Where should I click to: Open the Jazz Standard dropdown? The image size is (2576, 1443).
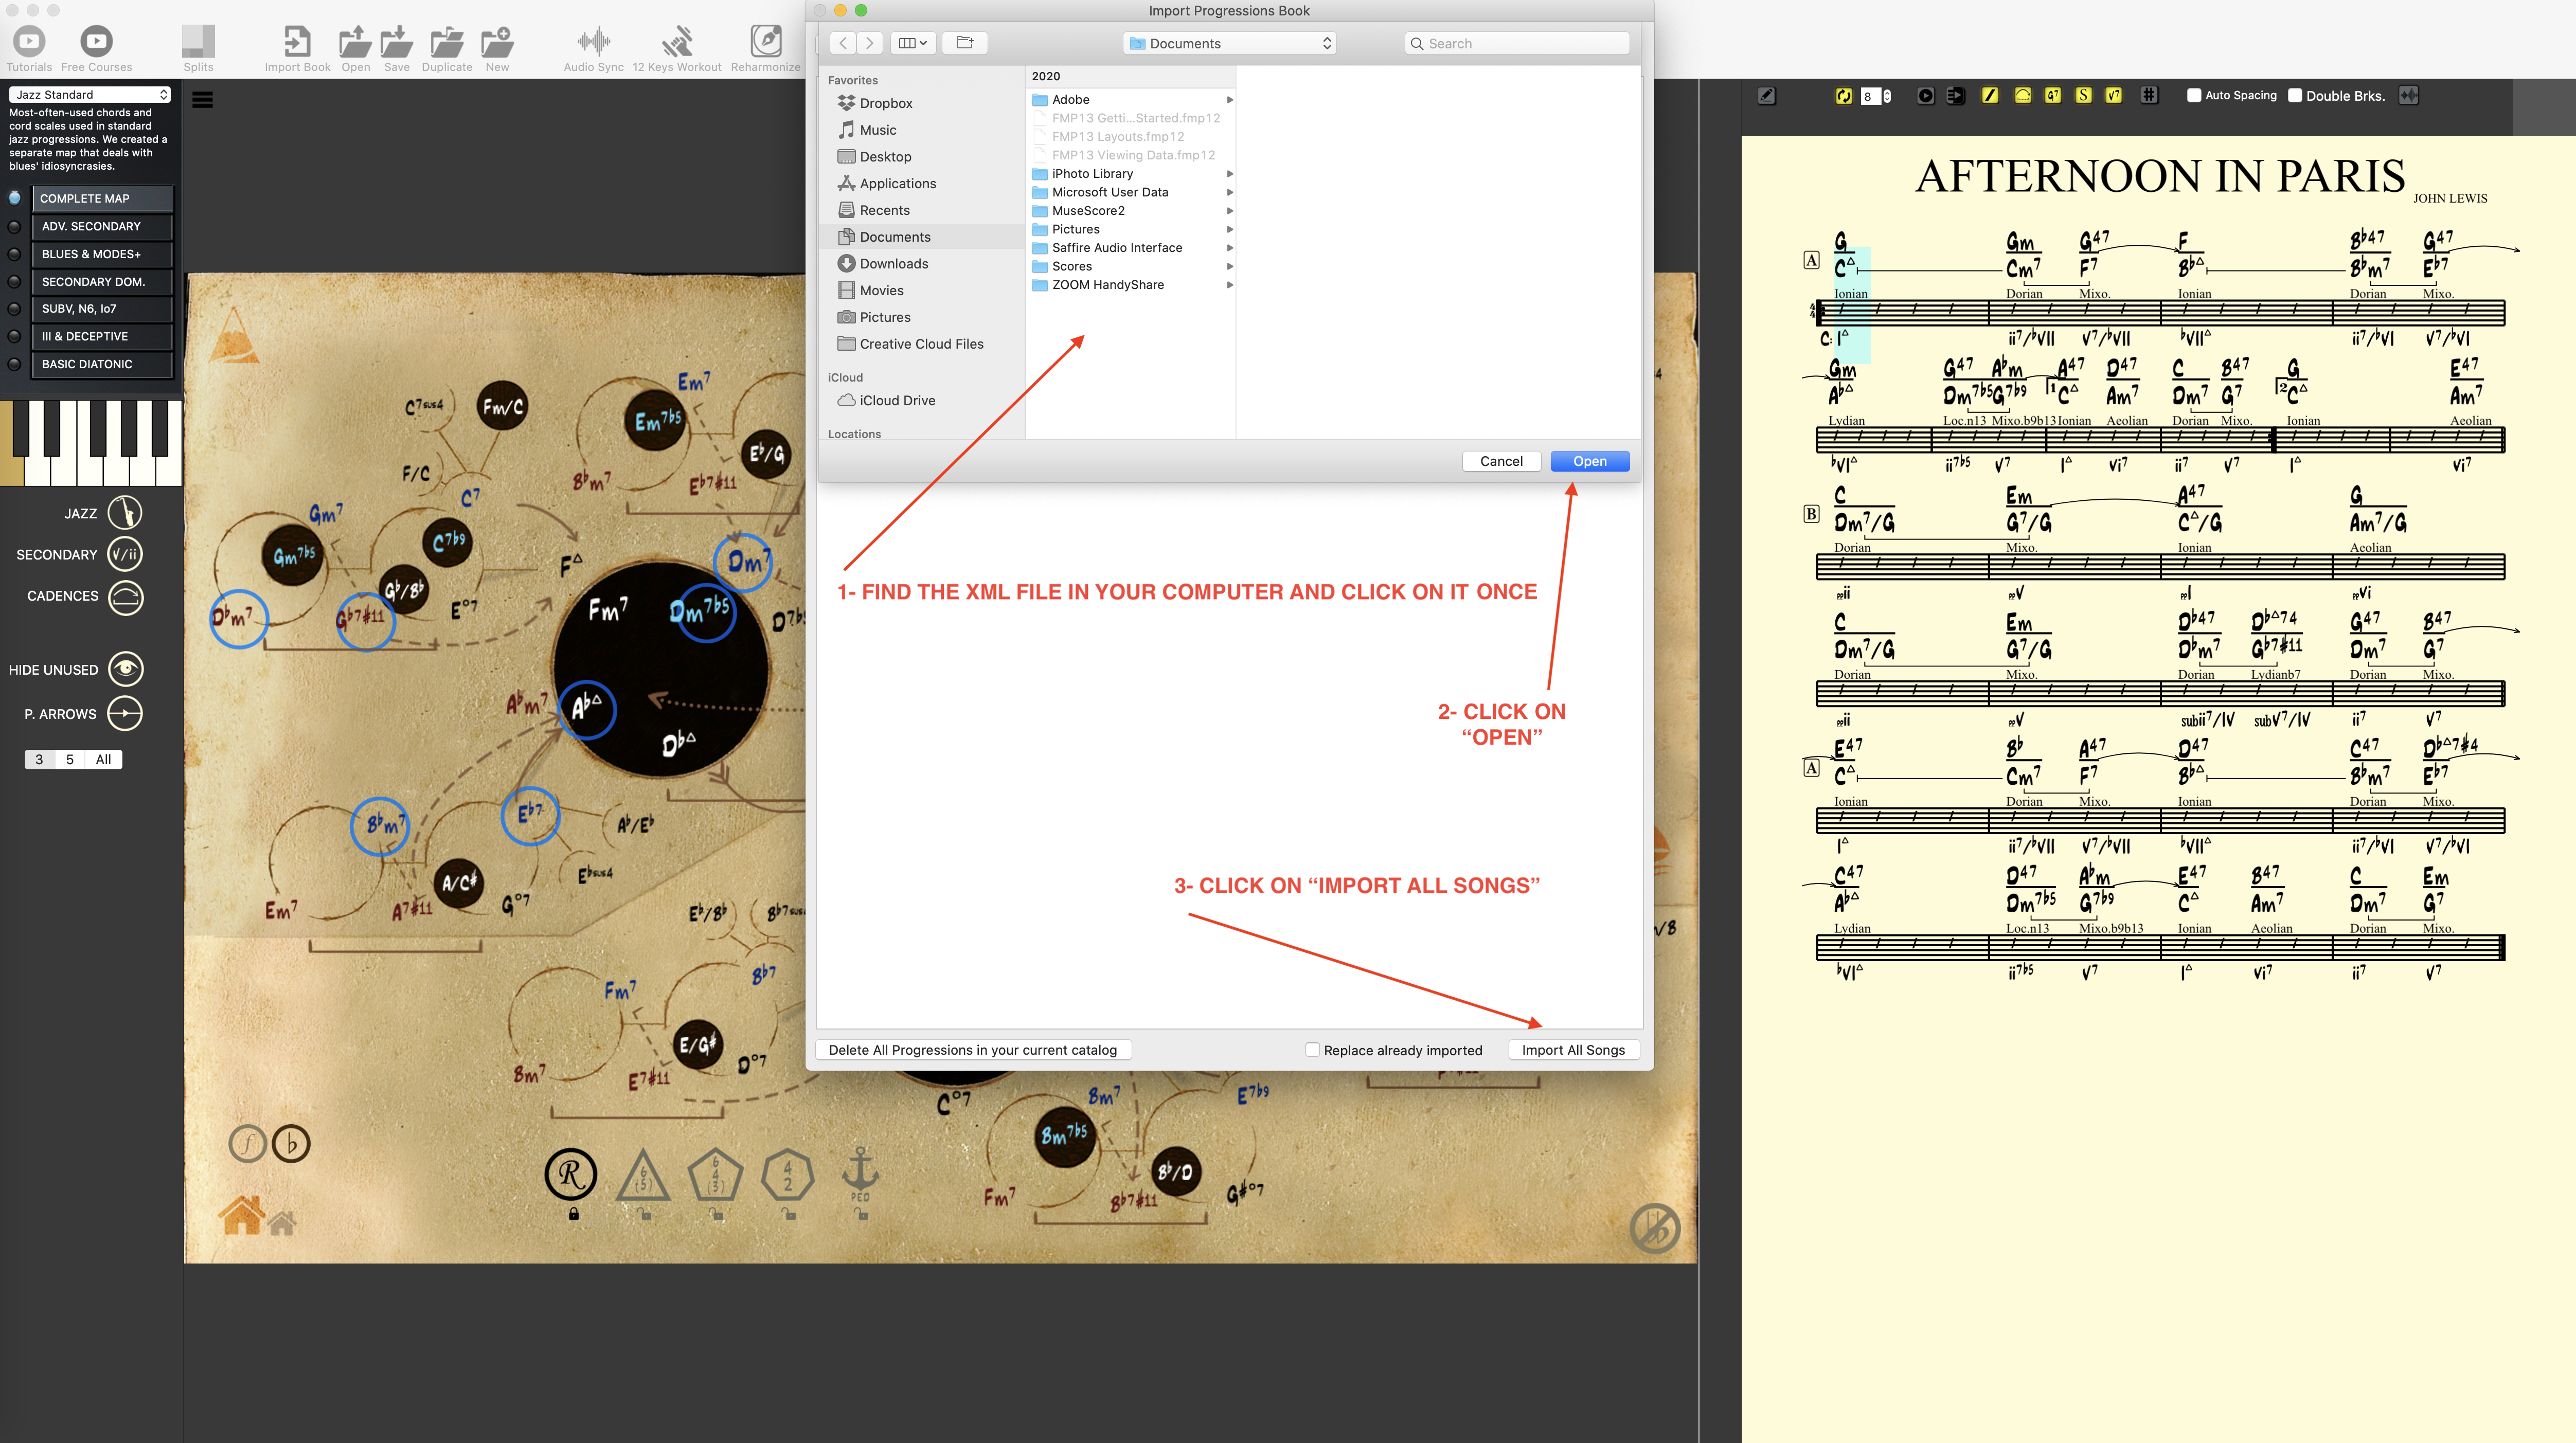point(90,95)
